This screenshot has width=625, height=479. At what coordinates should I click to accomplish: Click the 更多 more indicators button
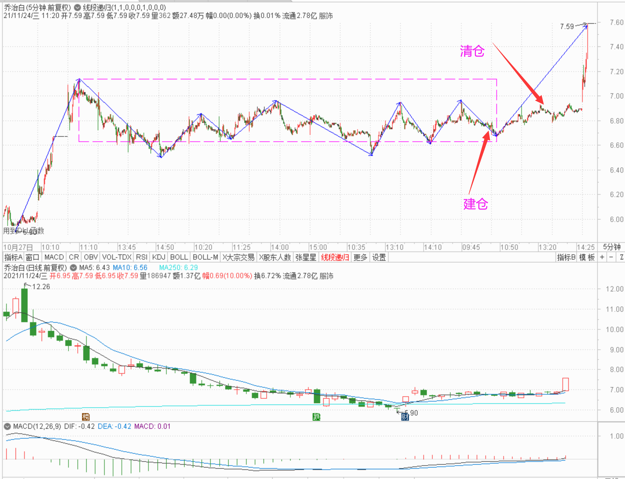point(360,257)
